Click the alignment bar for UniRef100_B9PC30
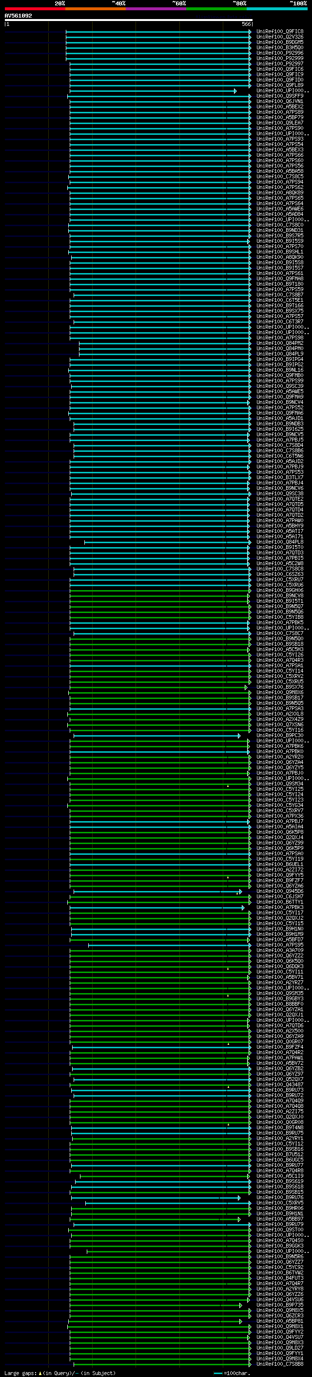 157,736
